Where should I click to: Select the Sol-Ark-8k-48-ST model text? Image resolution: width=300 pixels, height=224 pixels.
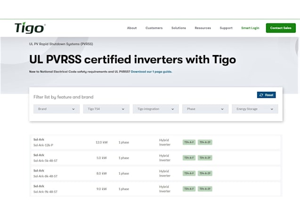pos(46,176)
